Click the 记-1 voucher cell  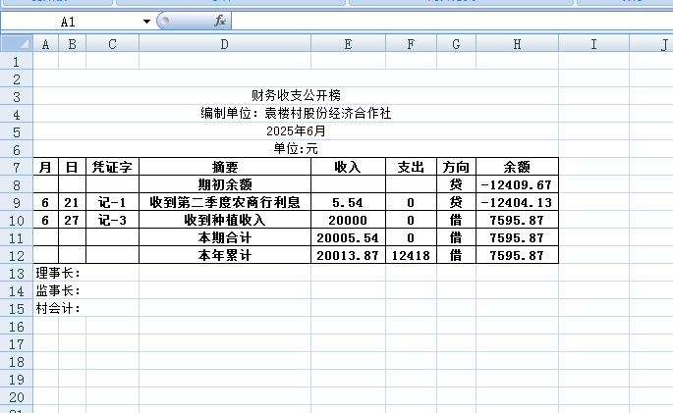[112, 202]
